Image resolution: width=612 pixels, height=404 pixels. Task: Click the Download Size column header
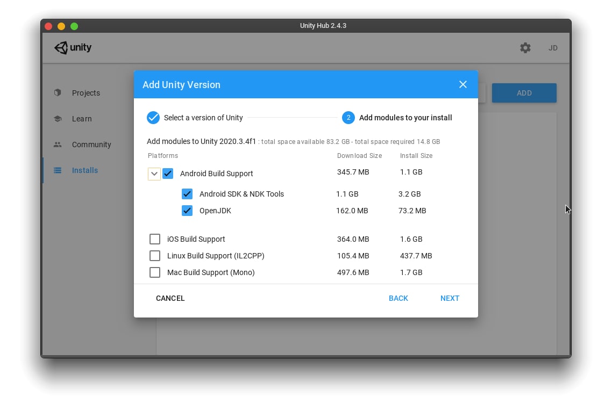(x=359, y=156)
